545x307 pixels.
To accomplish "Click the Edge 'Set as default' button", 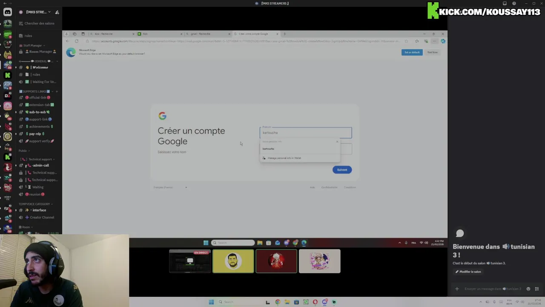I will tap(412, 52).
